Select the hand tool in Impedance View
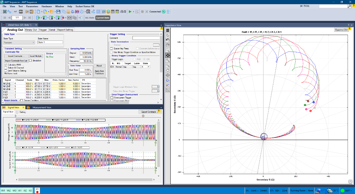 pos(168,70)
